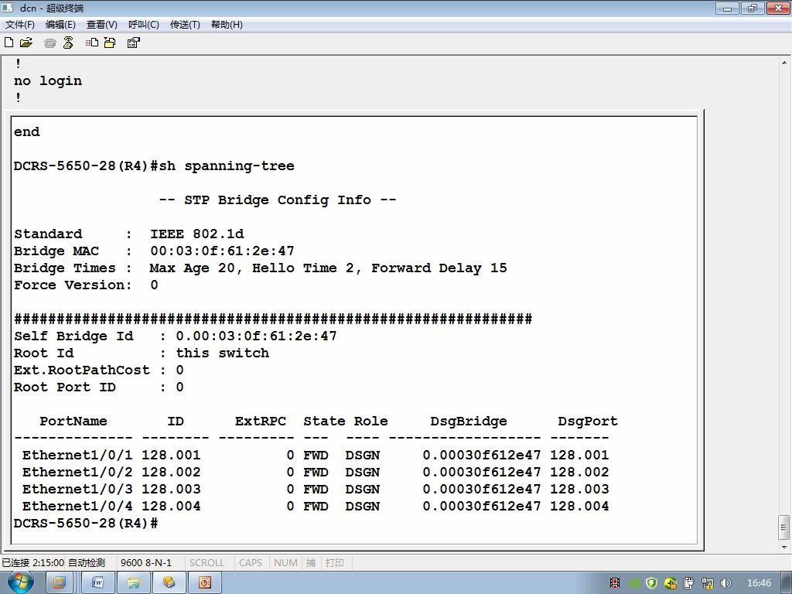Open the 帮助(H) menu
This screenshot has height=594, width=792.
(x=227, y=24)
